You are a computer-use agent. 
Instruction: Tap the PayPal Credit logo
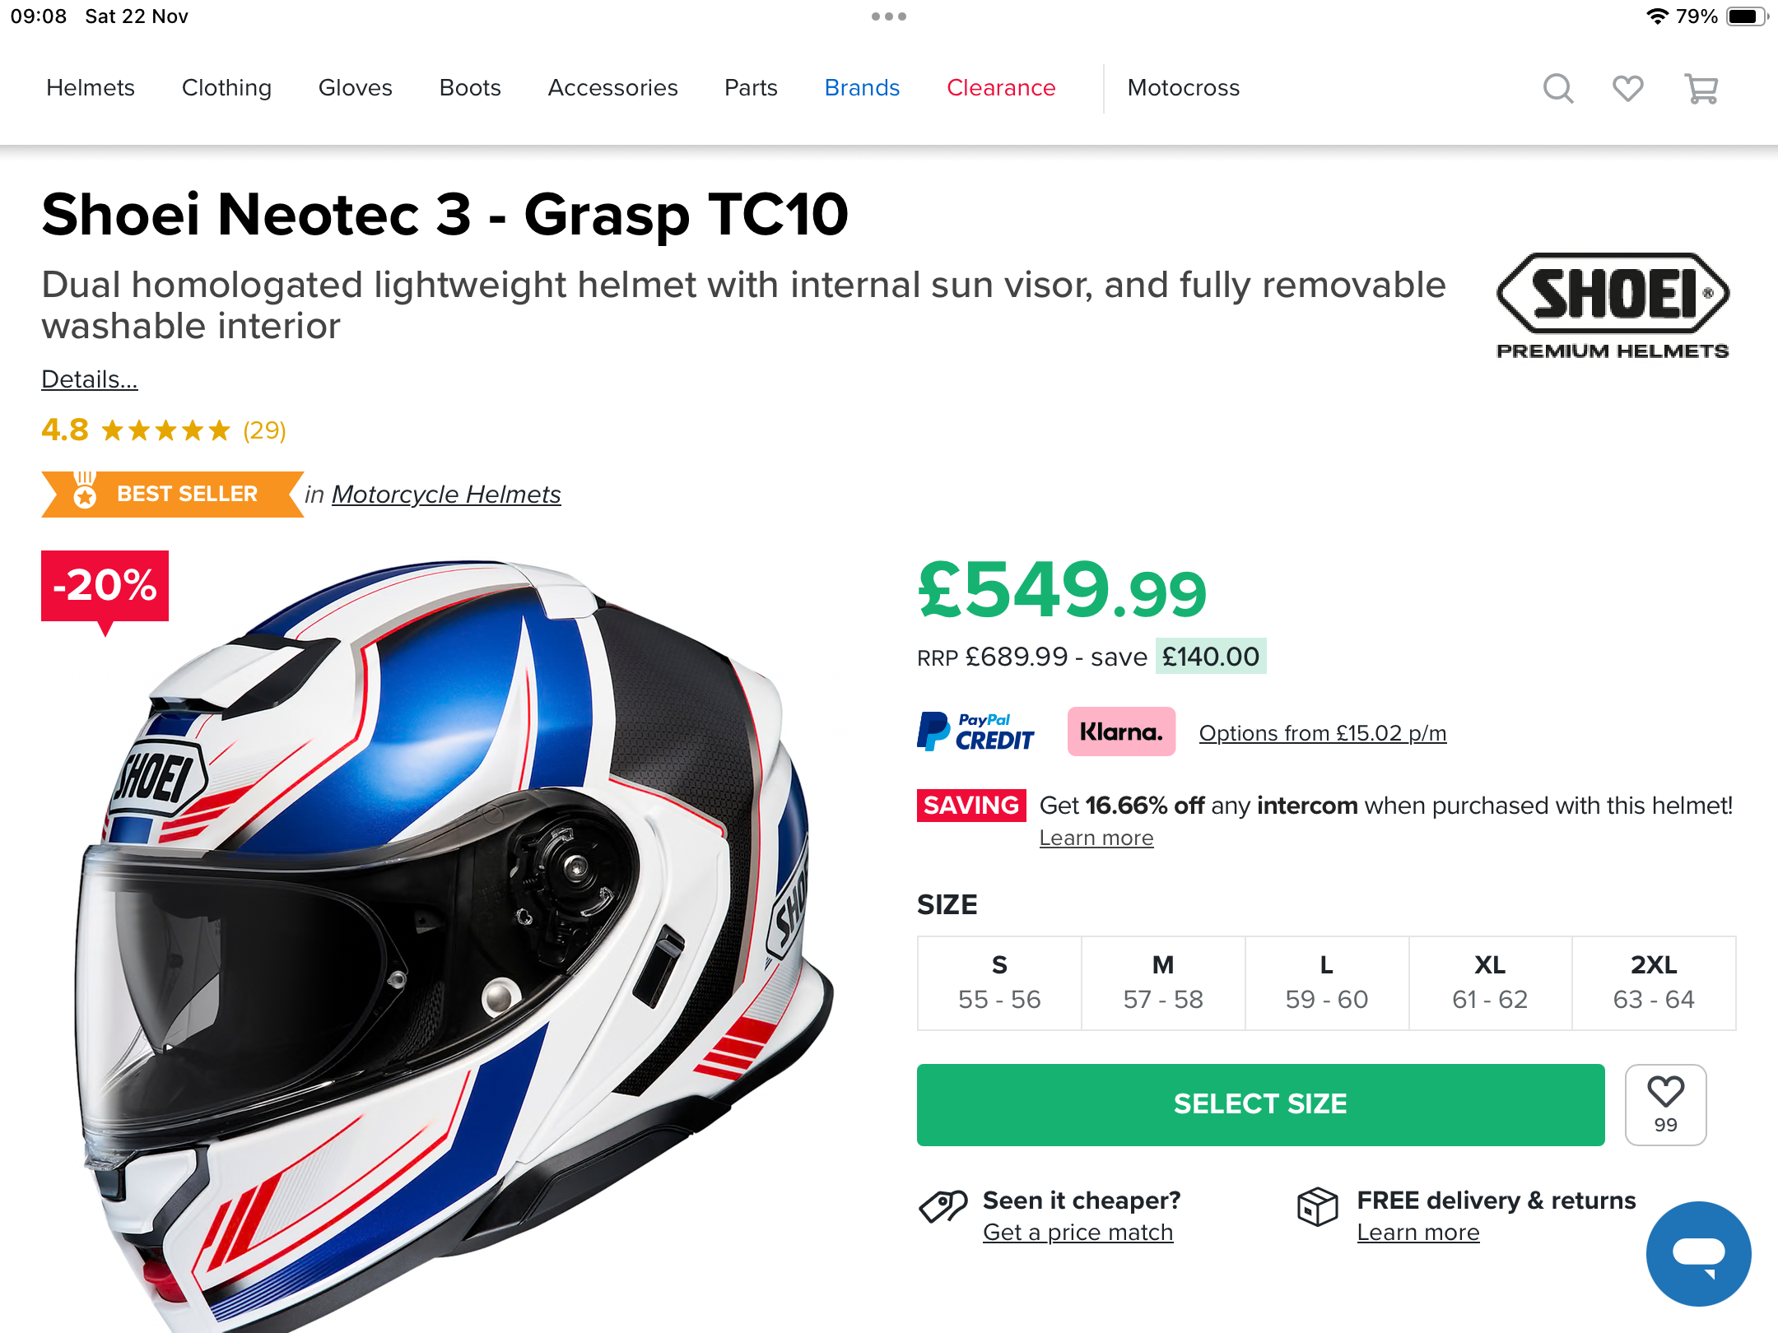pyautogui.click(x=975, y=732)
